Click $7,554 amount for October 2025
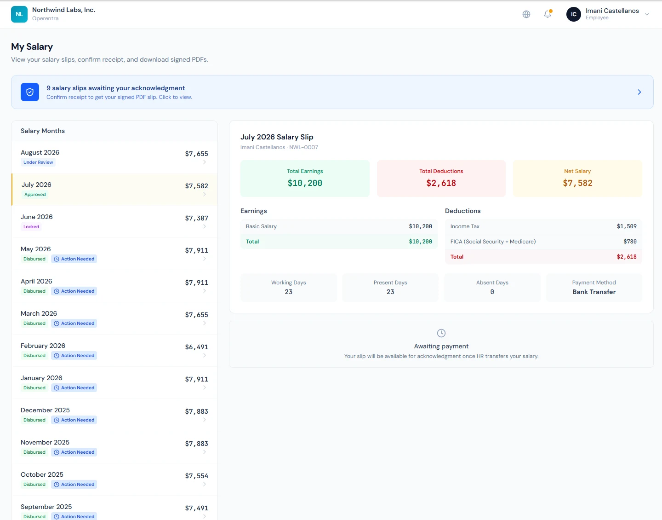This screenshot has height=520, width=662. click(x=197, y=476)
